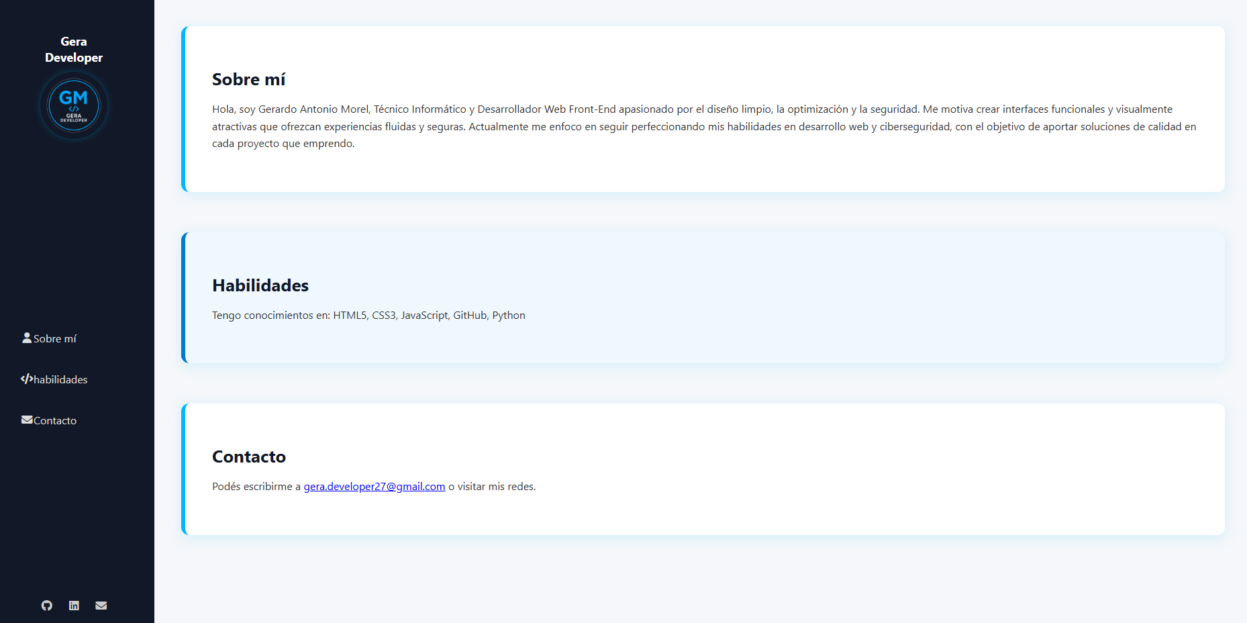Image resolution: width=1247 pixels, height=623 pixels.
Task: Click the mail icon in the sidebar footer
Action: point(101,606)
